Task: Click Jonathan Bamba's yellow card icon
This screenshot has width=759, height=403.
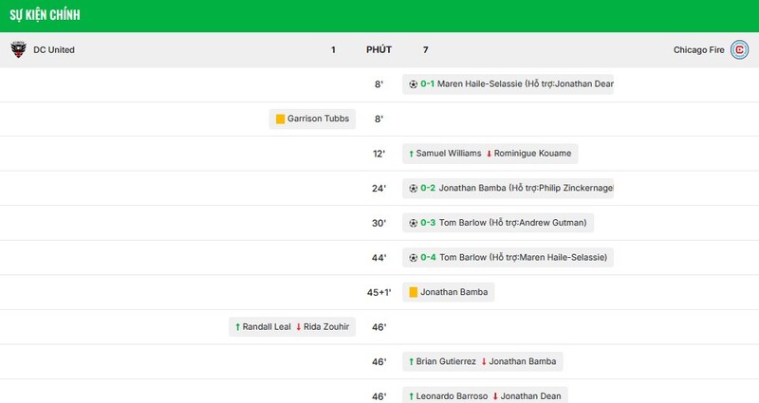Action: click(413, 292)
